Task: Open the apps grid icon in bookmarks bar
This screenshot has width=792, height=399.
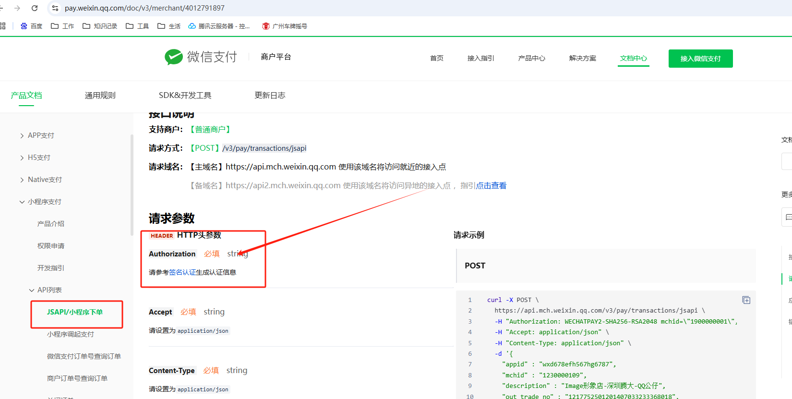Action: click(x=2, y=26)
